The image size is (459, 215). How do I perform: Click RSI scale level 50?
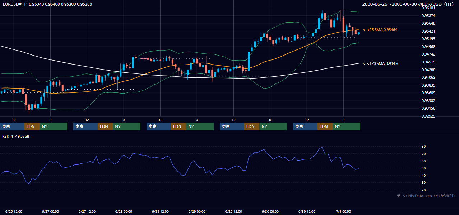click(424, 168)
